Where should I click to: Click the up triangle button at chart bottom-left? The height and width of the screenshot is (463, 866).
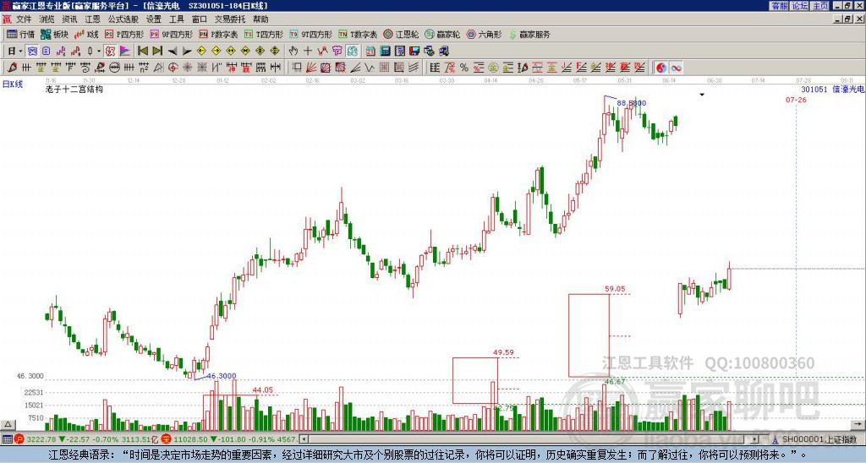[7, 424]
